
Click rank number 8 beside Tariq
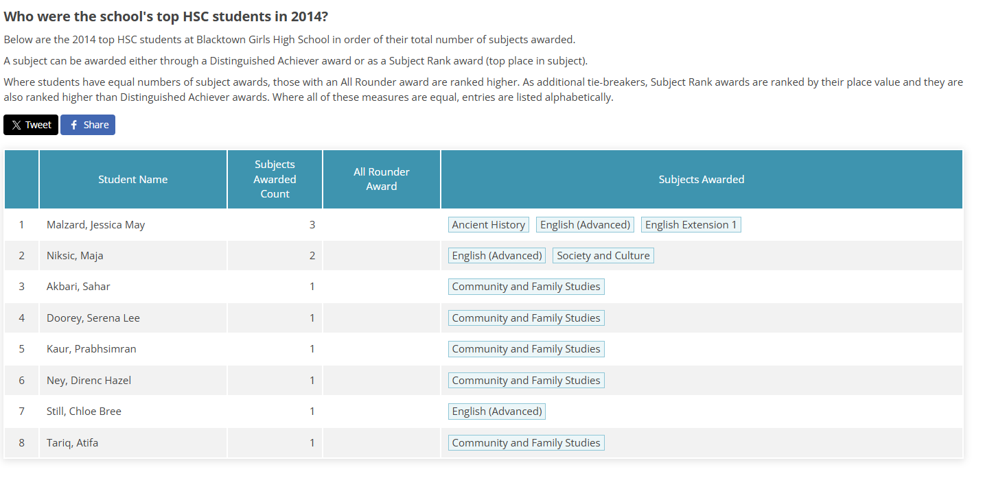[x=21, y=443]
